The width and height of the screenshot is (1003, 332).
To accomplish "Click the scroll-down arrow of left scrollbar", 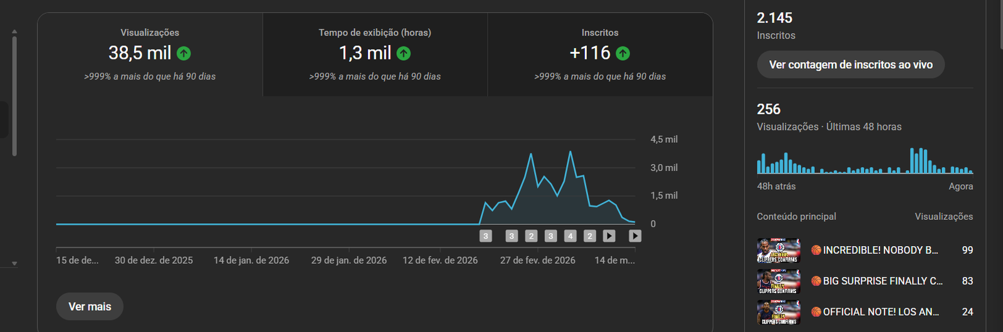I will tap(14, 264).
